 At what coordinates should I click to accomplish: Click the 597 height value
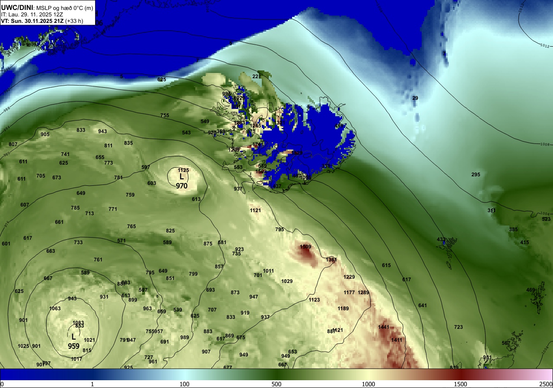click(x=146, y=167)
